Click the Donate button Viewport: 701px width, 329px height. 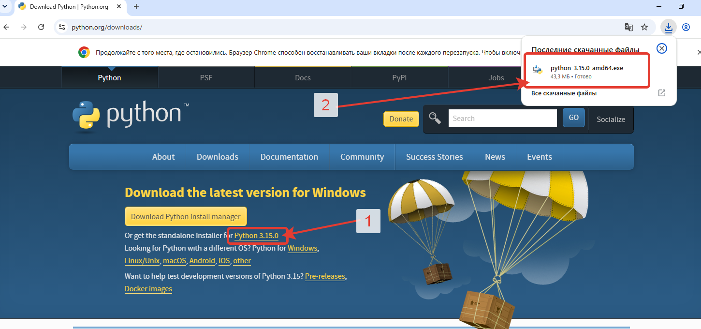pos(401,119)
